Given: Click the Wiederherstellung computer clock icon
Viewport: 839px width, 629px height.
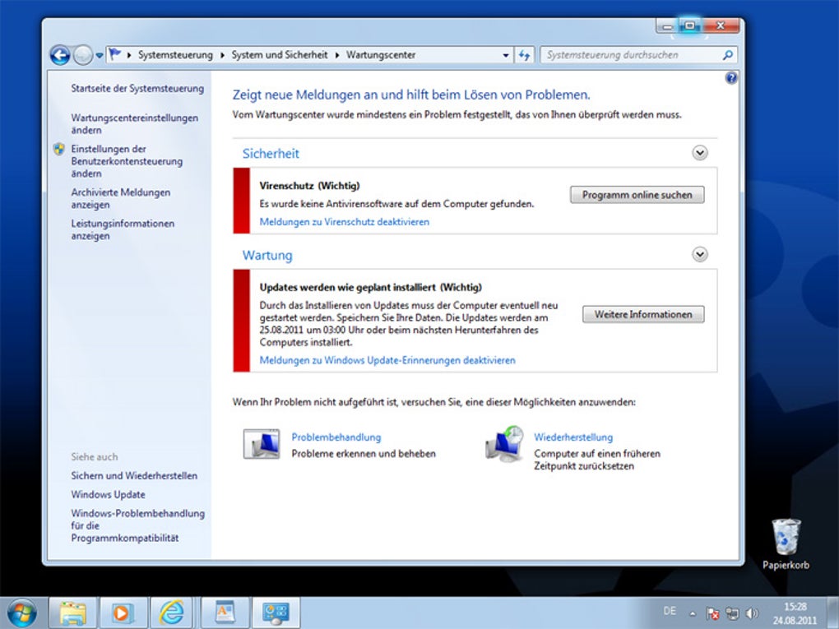Looking at the screenshot, I should [x=504, y=444].
